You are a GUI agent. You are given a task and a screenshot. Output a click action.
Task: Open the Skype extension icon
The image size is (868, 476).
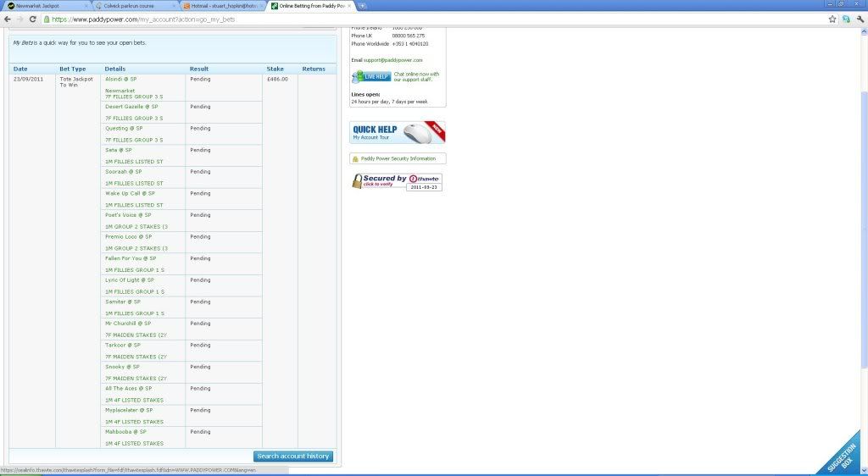[x=846, y=19]
